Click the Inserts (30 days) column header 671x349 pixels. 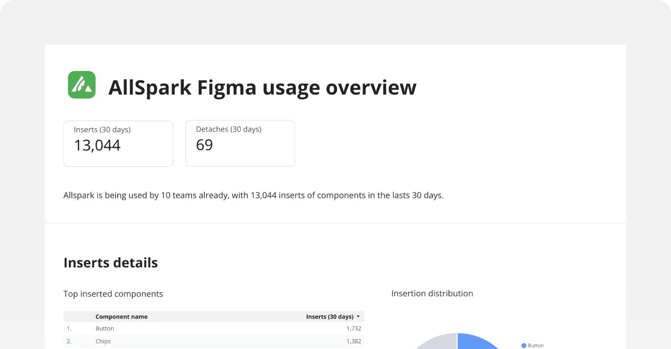click(330, 317)
